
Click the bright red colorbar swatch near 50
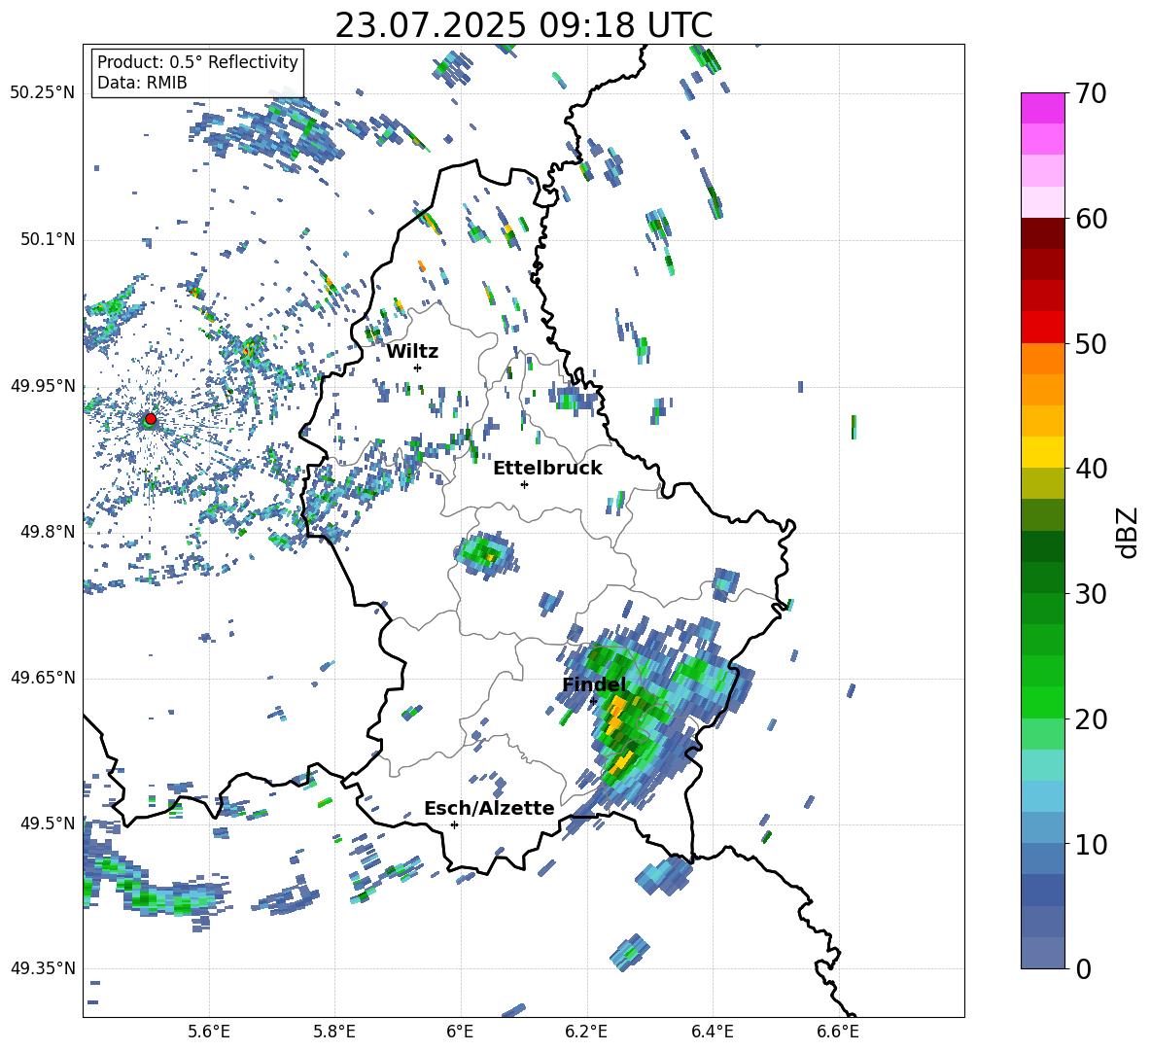(x=1042, y=327)
